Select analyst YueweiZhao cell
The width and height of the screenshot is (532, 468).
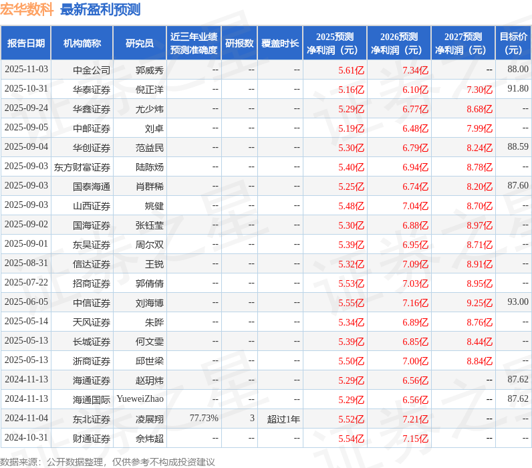pyautogui.click(x=140, y=399)
